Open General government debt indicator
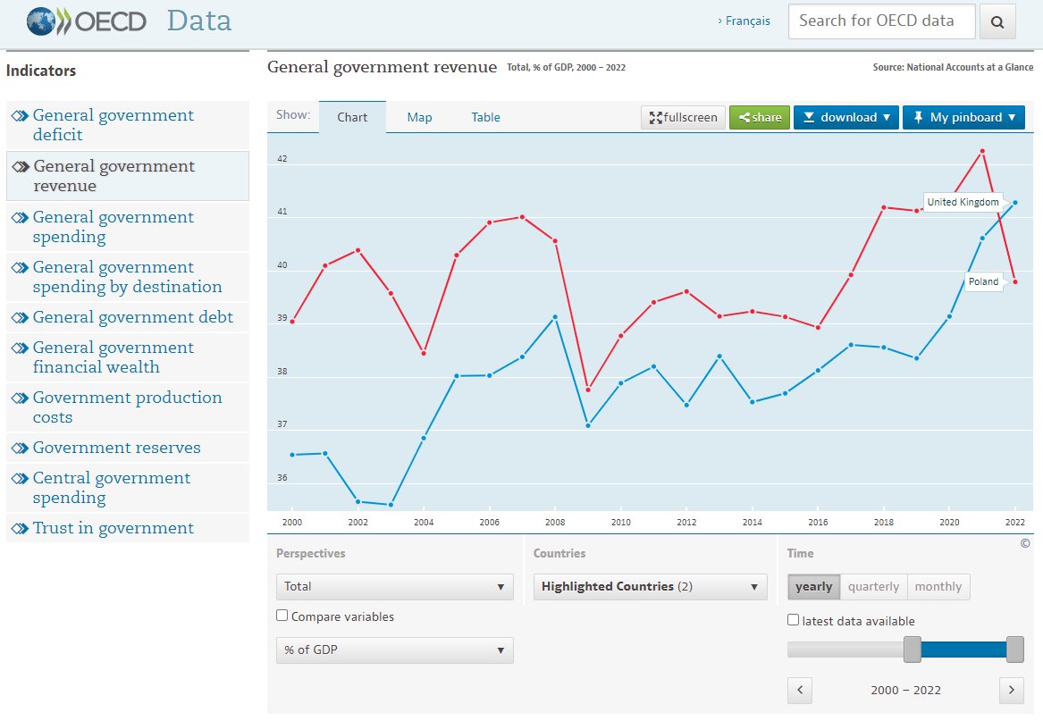This screenshot has height=721, width=1043. 132,317
